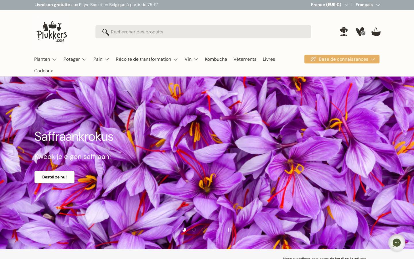Click the Bestel ze nu! button
Viewport: 414px width, 259px height.
click(54, 177)
